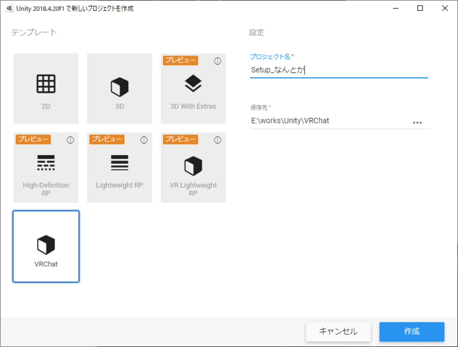Image resolution: width=458 pixels, height=347 pixels.
Task: Minimize the Unity project creation window
Action: [396, 8]
